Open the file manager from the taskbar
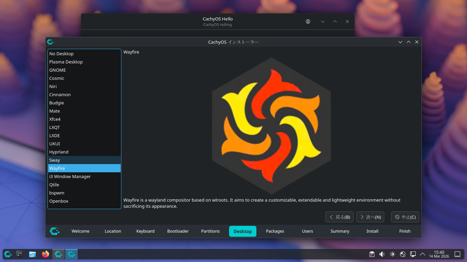Image resolution: width=467 pixels, height=262 pixels. click(32, 254)
